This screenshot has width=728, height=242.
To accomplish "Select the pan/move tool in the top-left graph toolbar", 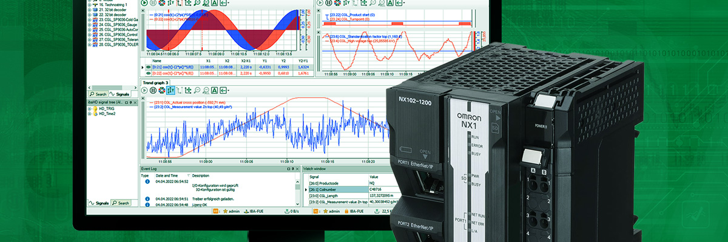I will pyautogui.click(x=189, y=3).
